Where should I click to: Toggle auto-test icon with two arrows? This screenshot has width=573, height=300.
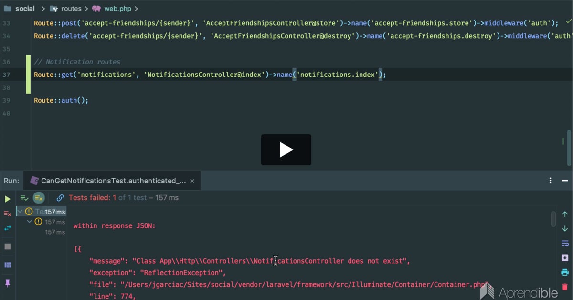point(8,228)
